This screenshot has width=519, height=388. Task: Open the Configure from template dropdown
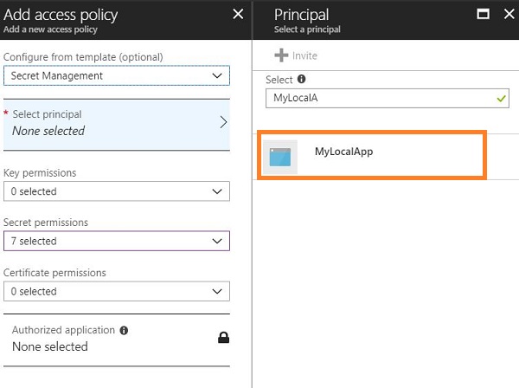(117, 76)
